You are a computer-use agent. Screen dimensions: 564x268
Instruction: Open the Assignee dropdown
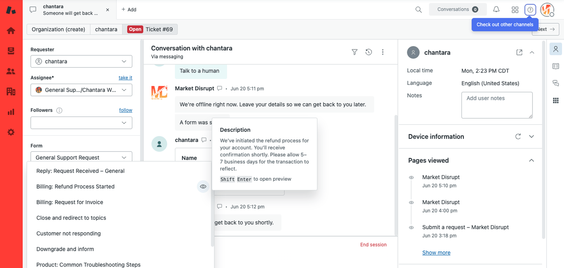[81, 90]
